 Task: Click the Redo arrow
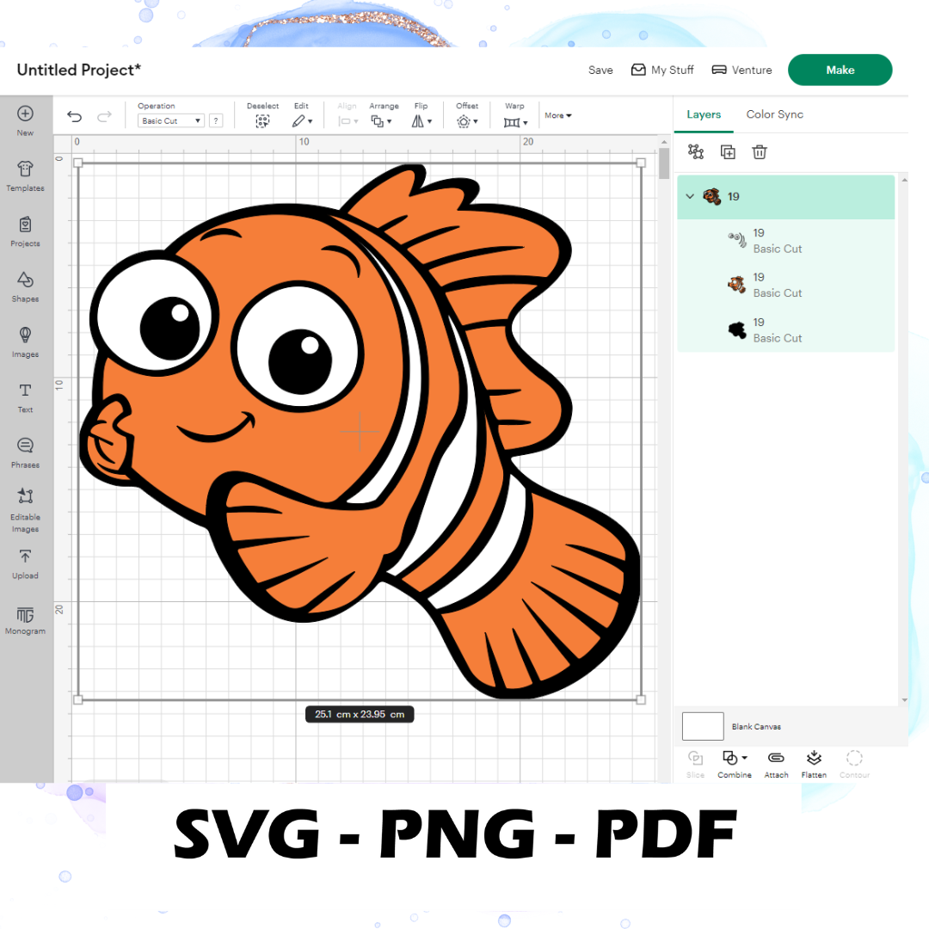pyautogui.click(x=104, y=117)
